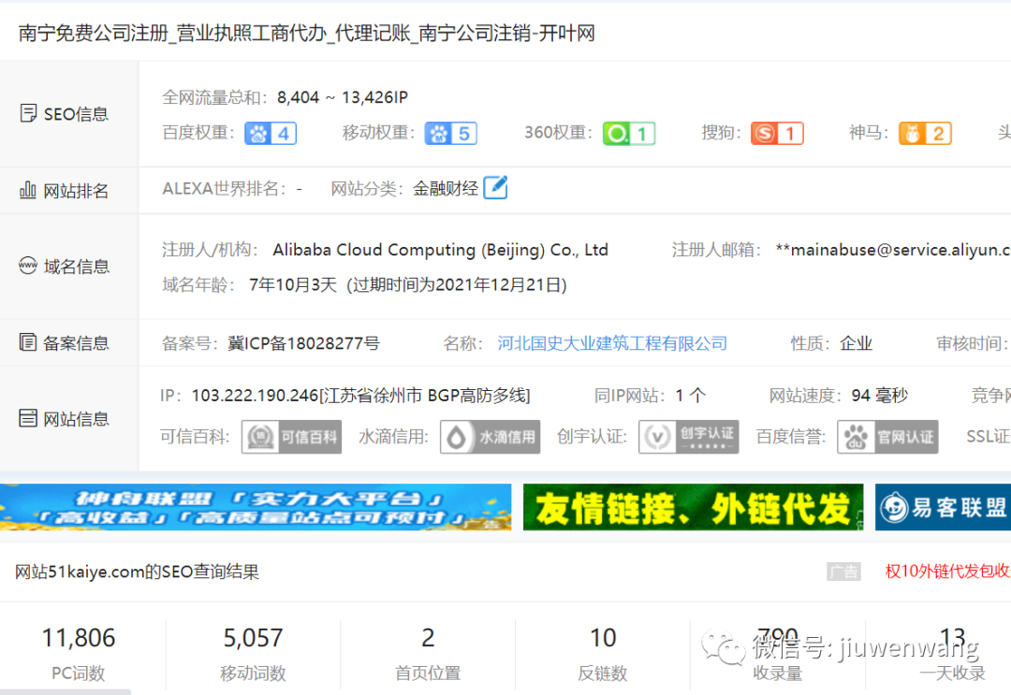The width and height of the screenshot is (1011, 695).
Task: Click the 网站速度 94 毫秒 value
Action: pyautogui.click(x=879, y=395)
